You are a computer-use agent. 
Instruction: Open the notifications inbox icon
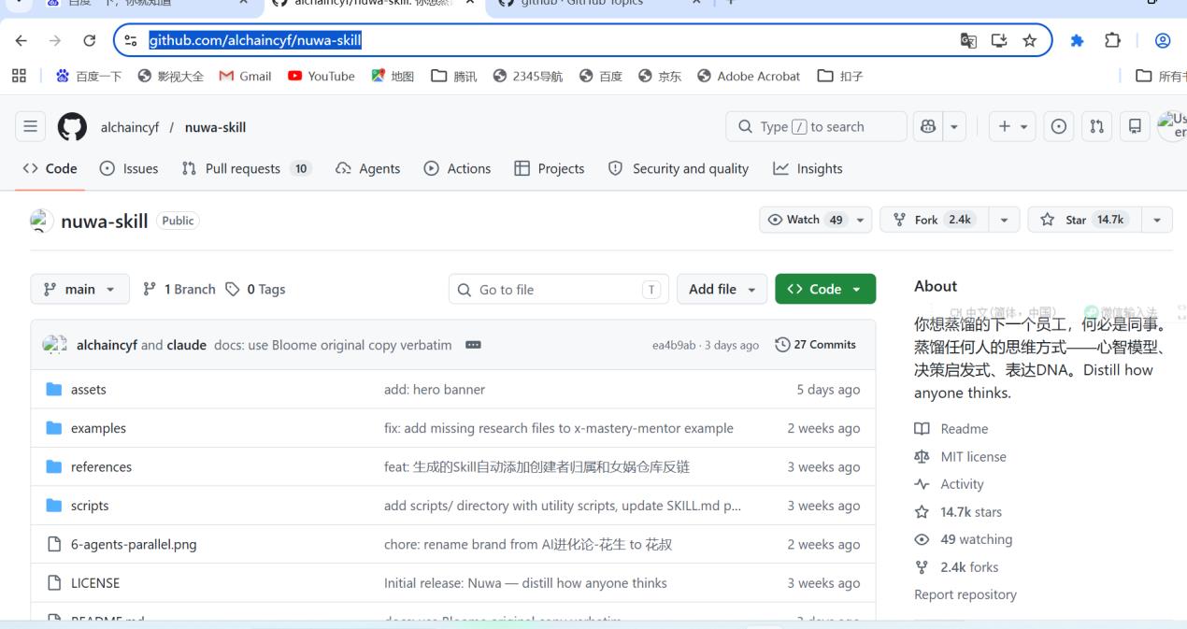[1135, 127]
